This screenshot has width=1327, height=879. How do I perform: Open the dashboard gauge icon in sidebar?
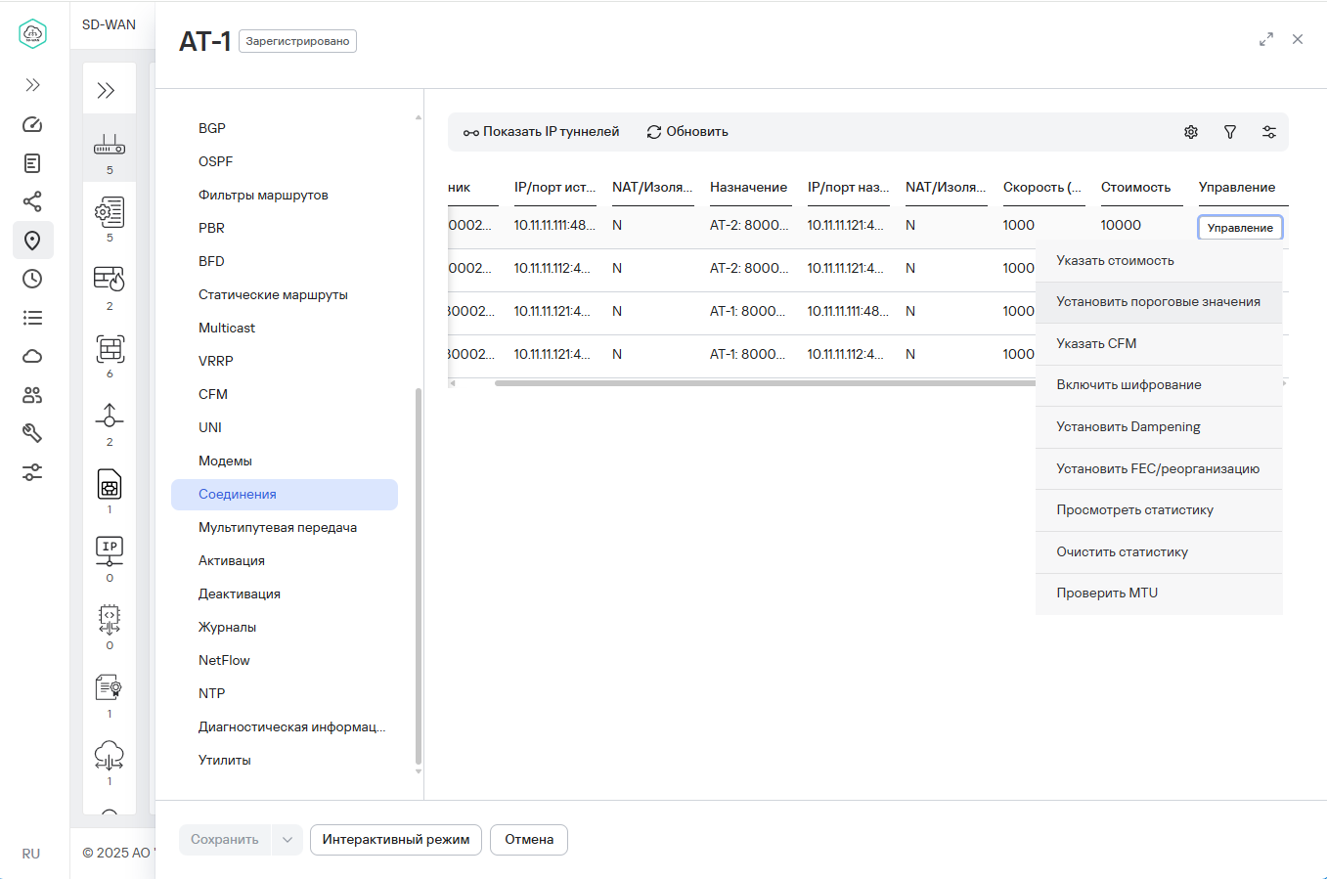pyautogui.click(x=32, y=124)
